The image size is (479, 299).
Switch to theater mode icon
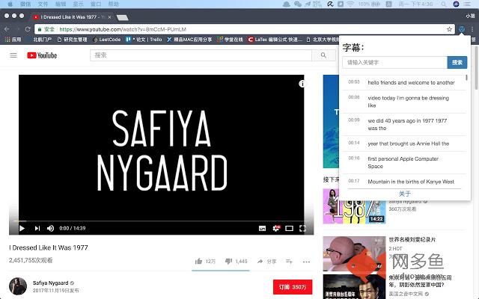click(x=290, y=228)
